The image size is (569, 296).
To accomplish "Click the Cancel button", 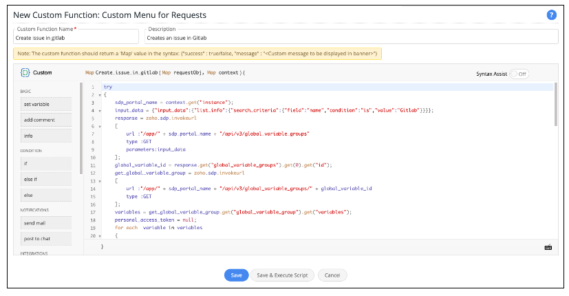I will tap(332, 275).
